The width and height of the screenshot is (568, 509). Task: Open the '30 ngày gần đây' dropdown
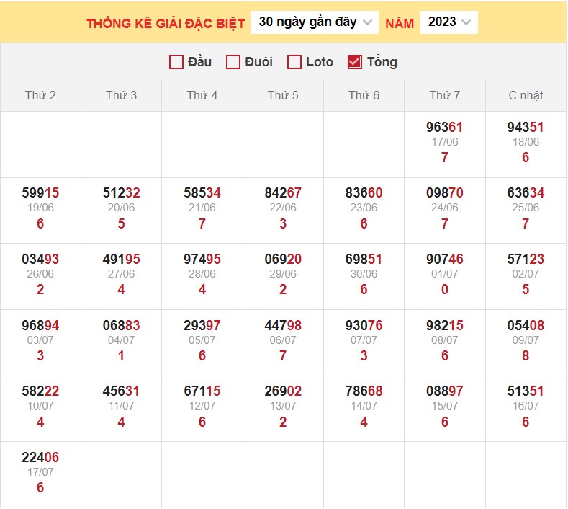315,22
